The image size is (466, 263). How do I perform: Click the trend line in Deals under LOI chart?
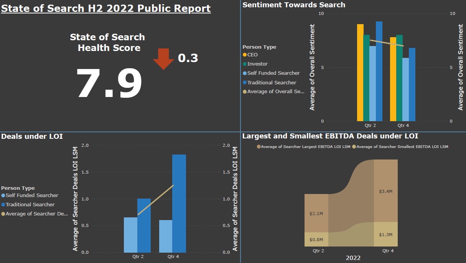(155, 200)
